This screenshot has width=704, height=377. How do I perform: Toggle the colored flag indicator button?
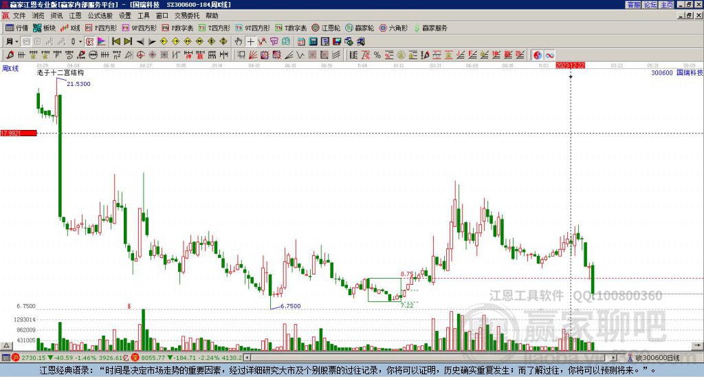coord(102,42)
